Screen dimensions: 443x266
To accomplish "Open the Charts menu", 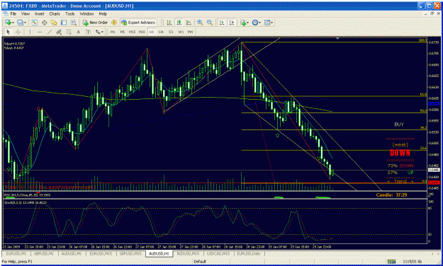I will point(55,13).
